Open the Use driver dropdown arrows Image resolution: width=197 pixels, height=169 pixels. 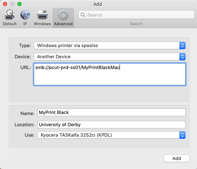click(x=182, y=135)
